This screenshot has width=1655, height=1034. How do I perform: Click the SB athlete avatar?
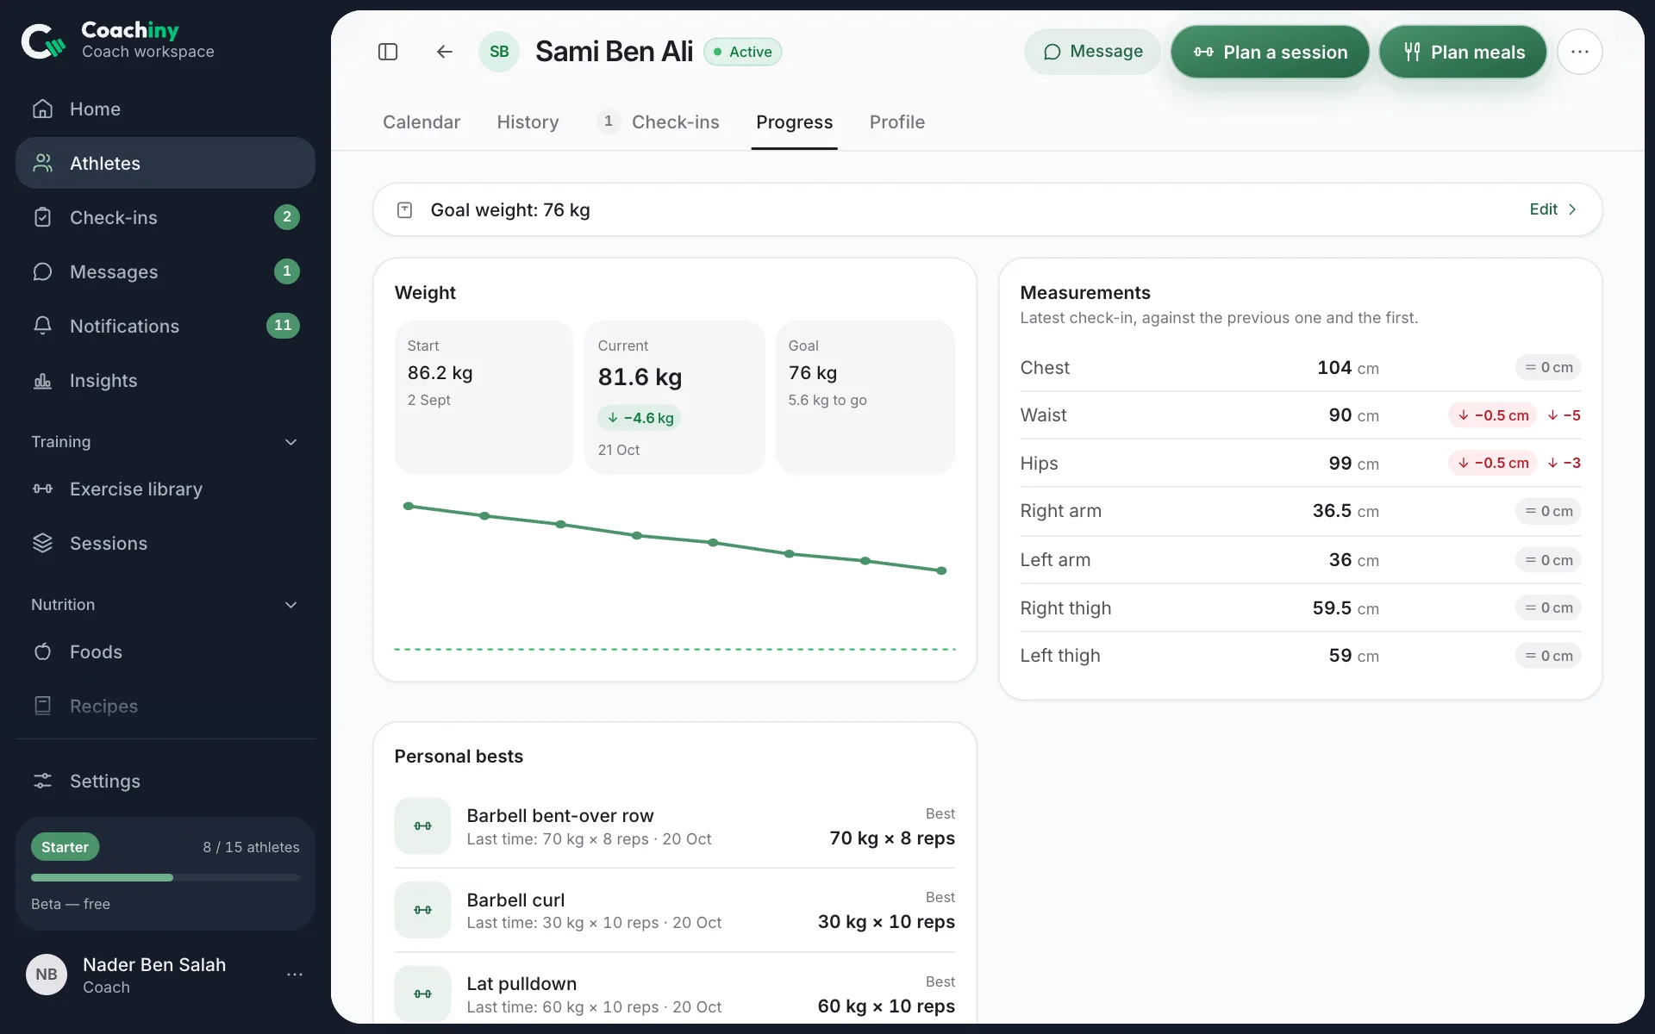point(499,52)
